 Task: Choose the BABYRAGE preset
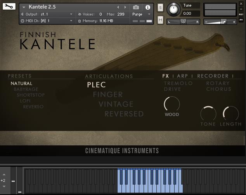[x=26, y=89]
